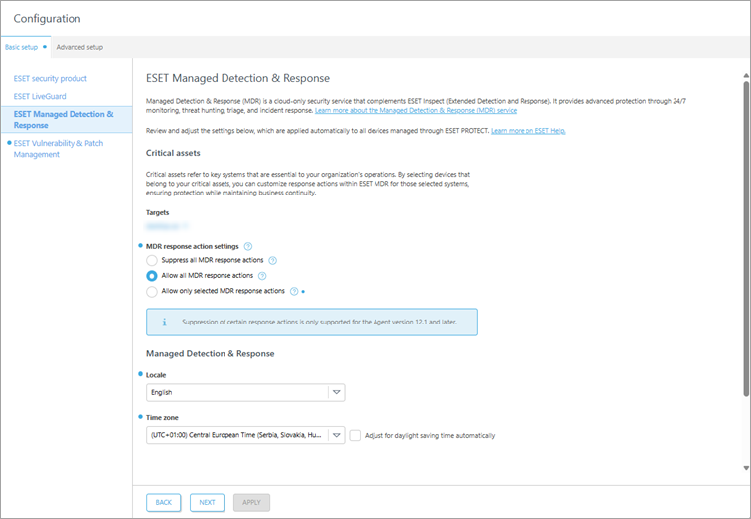Image resolution: width=751 pixels, height=519 pixels.
Task: Open Learn more on ESET Help link
Action: pos(528,131)
